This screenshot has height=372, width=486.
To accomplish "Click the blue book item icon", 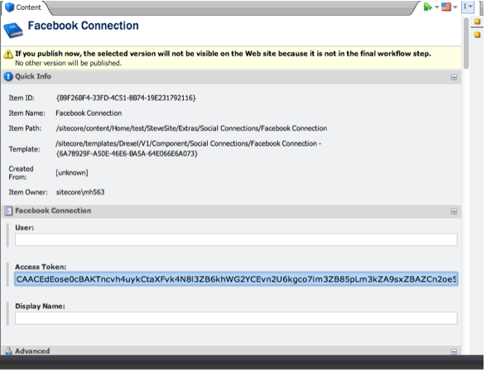I will click(x=13, y=31).
